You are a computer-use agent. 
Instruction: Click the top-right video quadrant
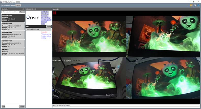coord(163,37)
